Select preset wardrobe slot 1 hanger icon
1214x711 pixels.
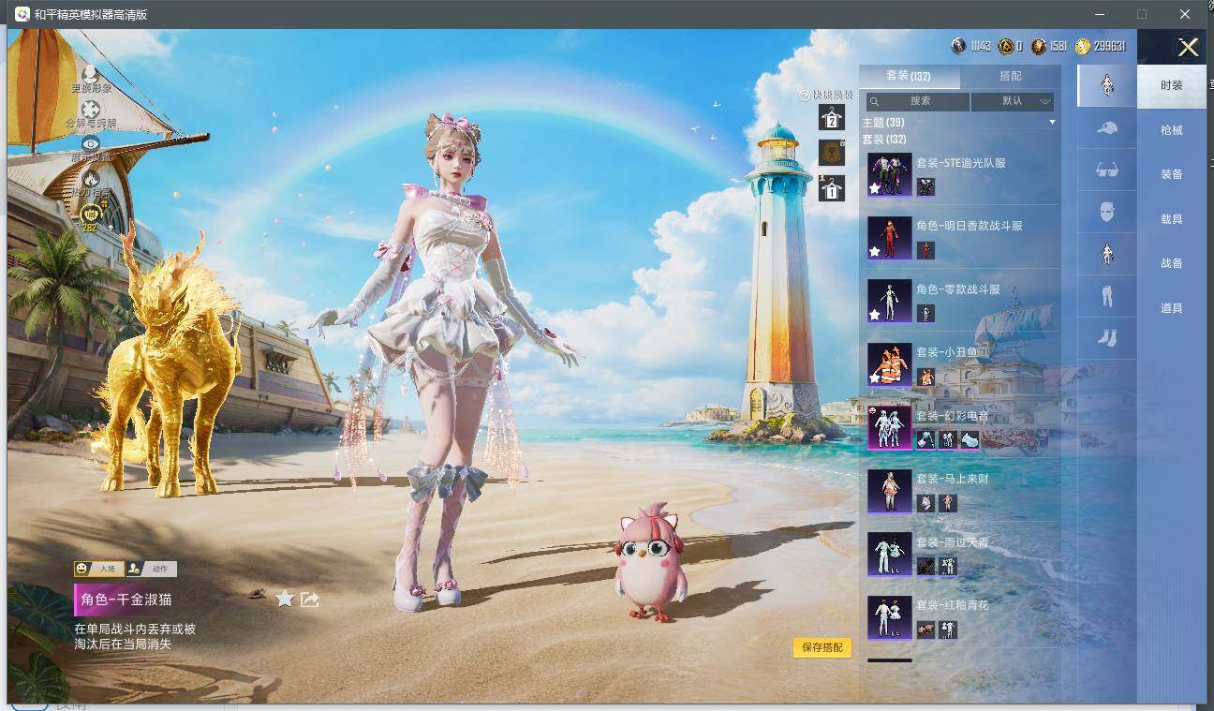tap(832, 188)
